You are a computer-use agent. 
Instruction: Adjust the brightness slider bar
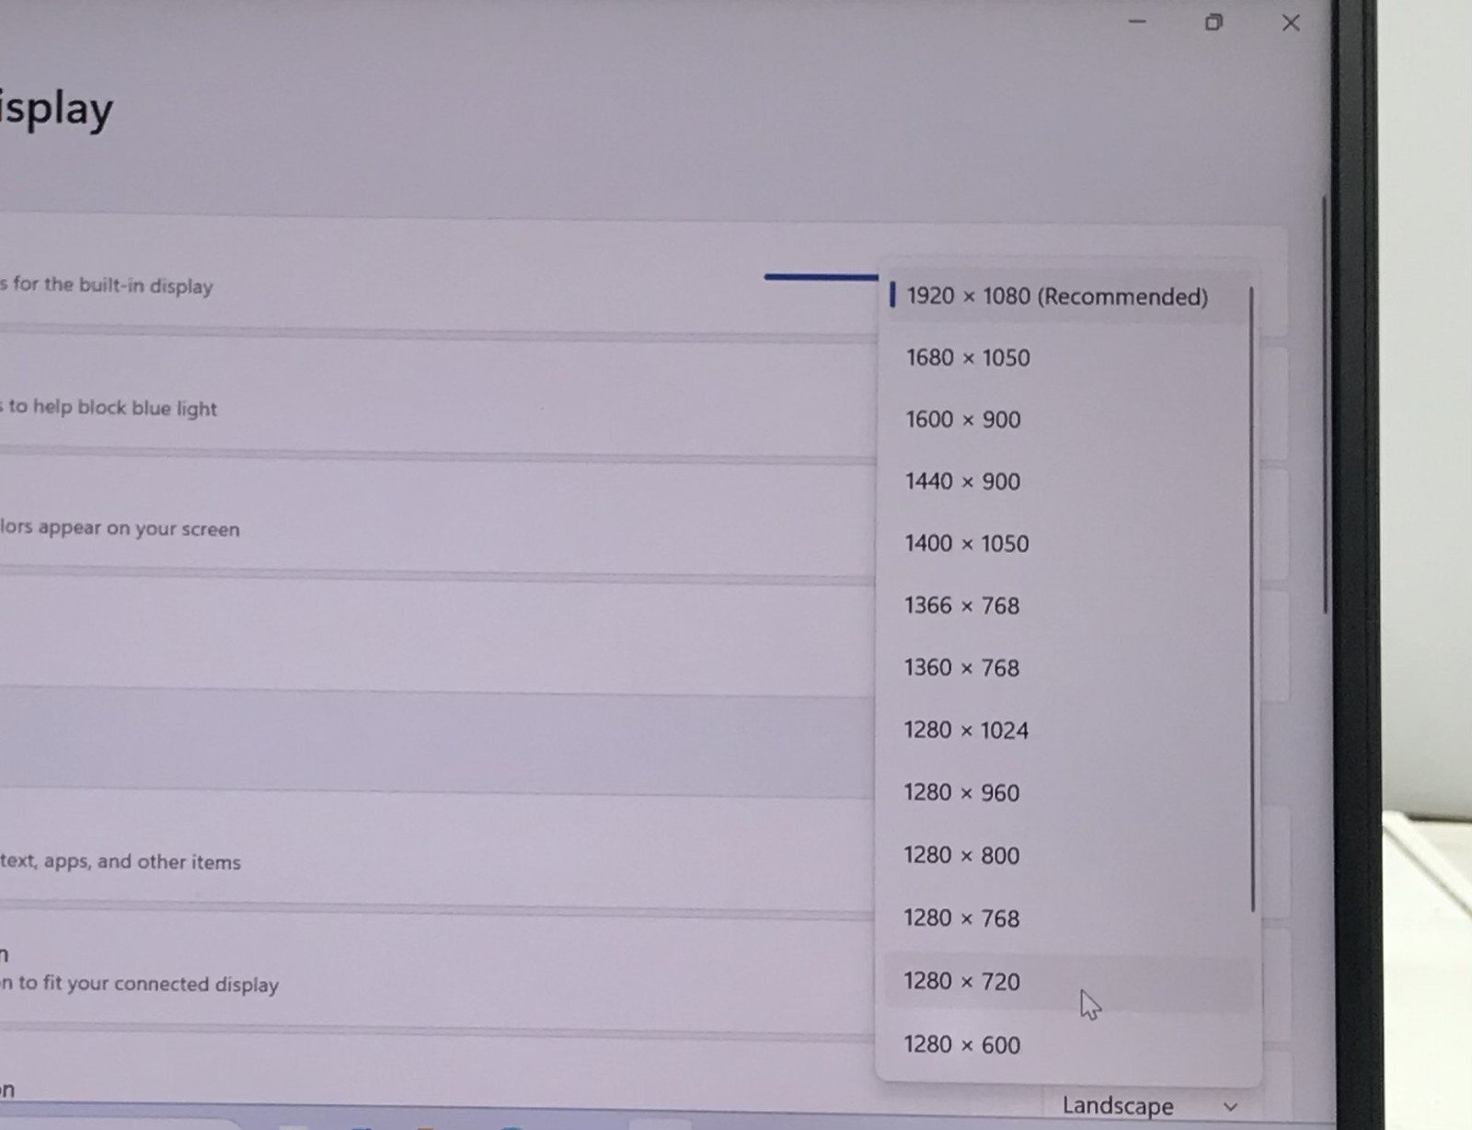tap(821, 276)
